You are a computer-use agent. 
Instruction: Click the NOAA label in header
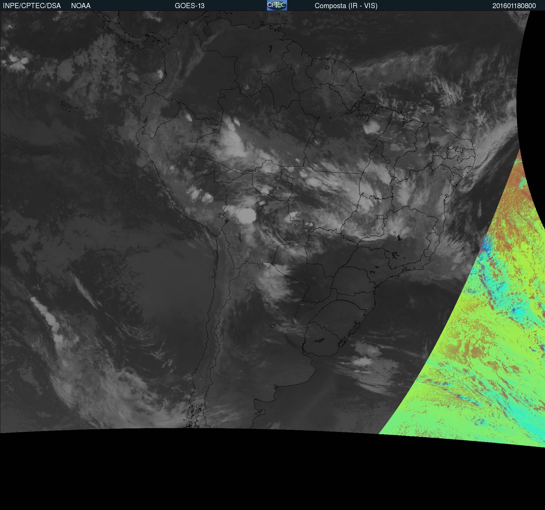[x=81, y=6]
